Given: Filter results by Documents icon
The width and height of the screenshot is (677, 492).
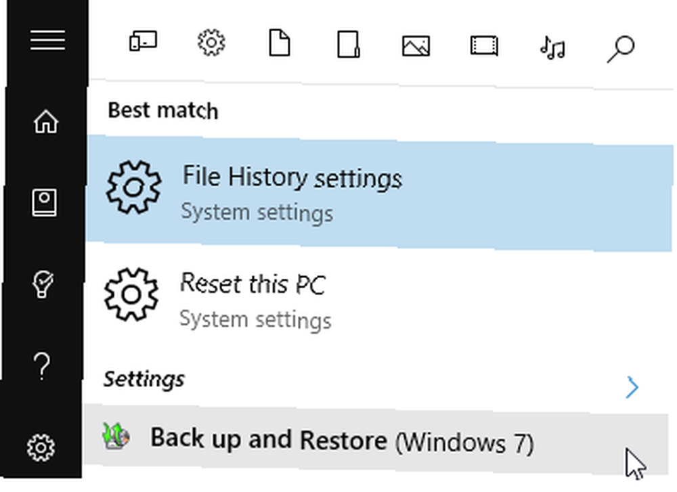Looking at the screenshot, I should pyautogui.click(x=280, y=43).
